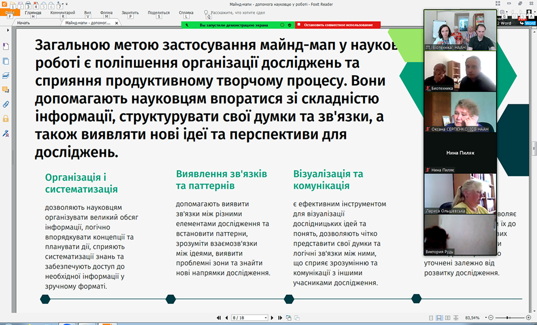
Task: Go to the previous page
Action: 226,318
